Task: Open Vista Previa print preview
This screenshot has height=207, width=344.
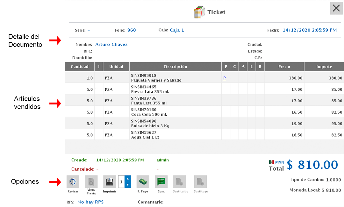Action: (x=91, y=182)
